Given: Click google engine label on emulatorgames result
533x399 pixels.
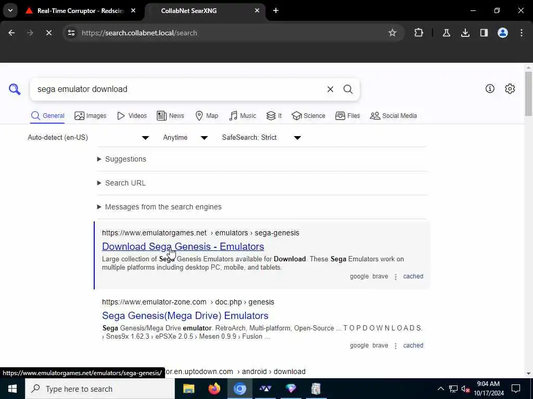Looking at the screenshot, I should click(x=359, y=276).
